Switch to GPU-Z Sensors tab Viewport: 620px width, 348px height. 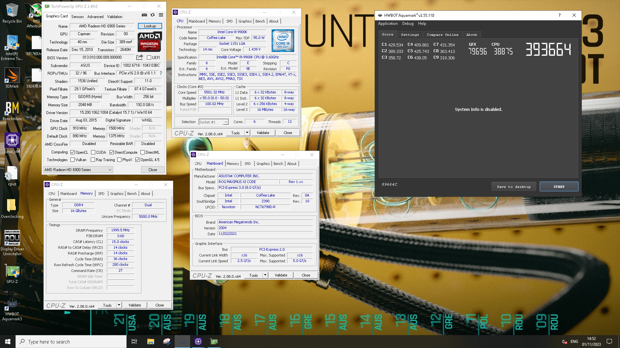tap(77, 16)
